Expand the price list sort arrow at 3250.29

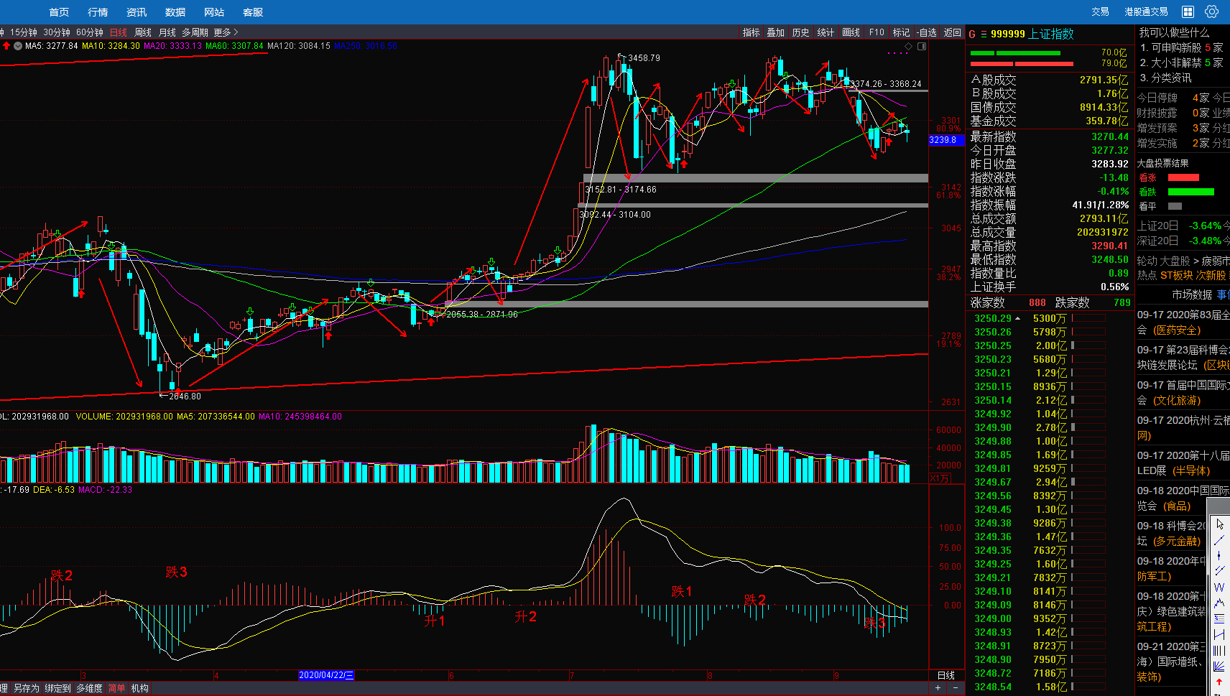(1017, 318)
